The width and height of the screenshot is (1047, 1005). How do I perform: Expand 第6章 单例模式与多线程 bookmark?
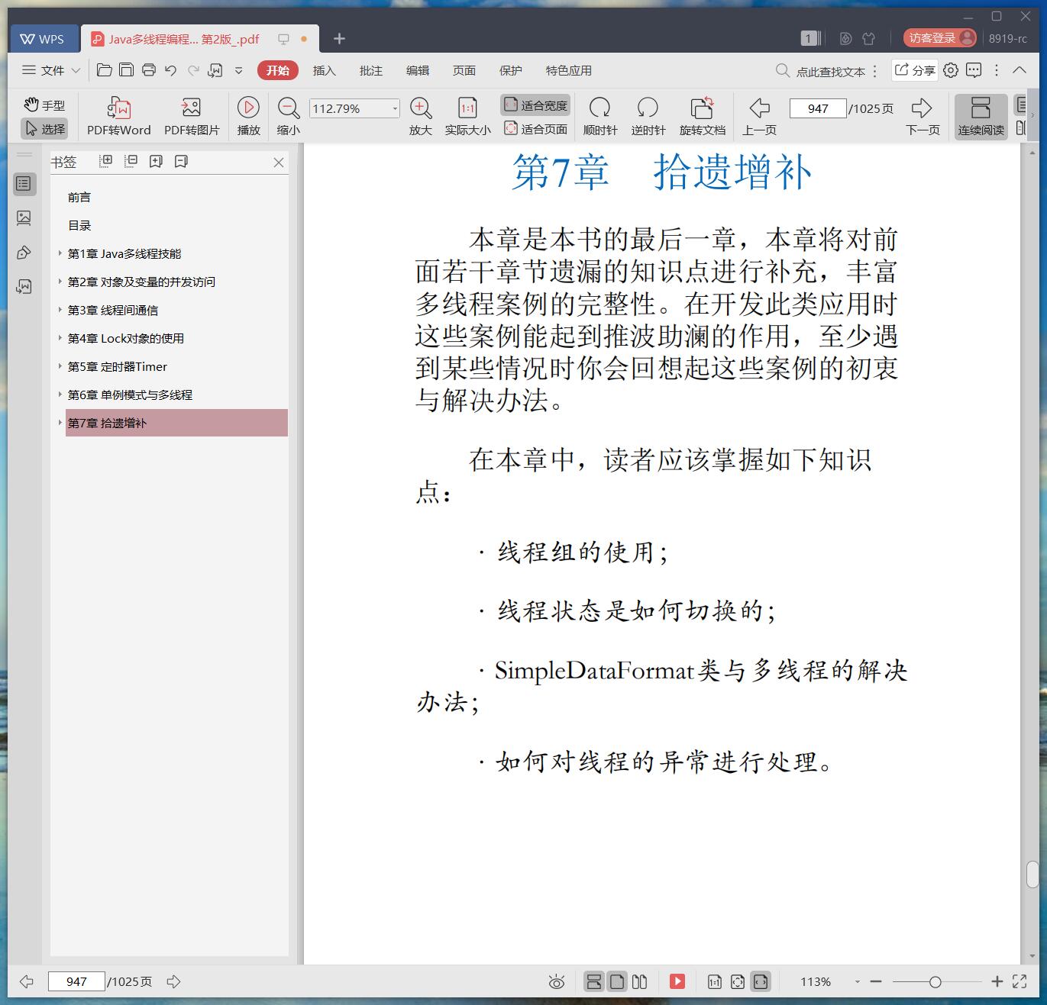click(60, 395)
